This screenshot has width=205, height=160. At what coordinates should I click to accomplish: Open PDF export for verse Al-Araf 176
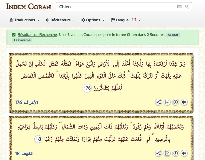167,102
